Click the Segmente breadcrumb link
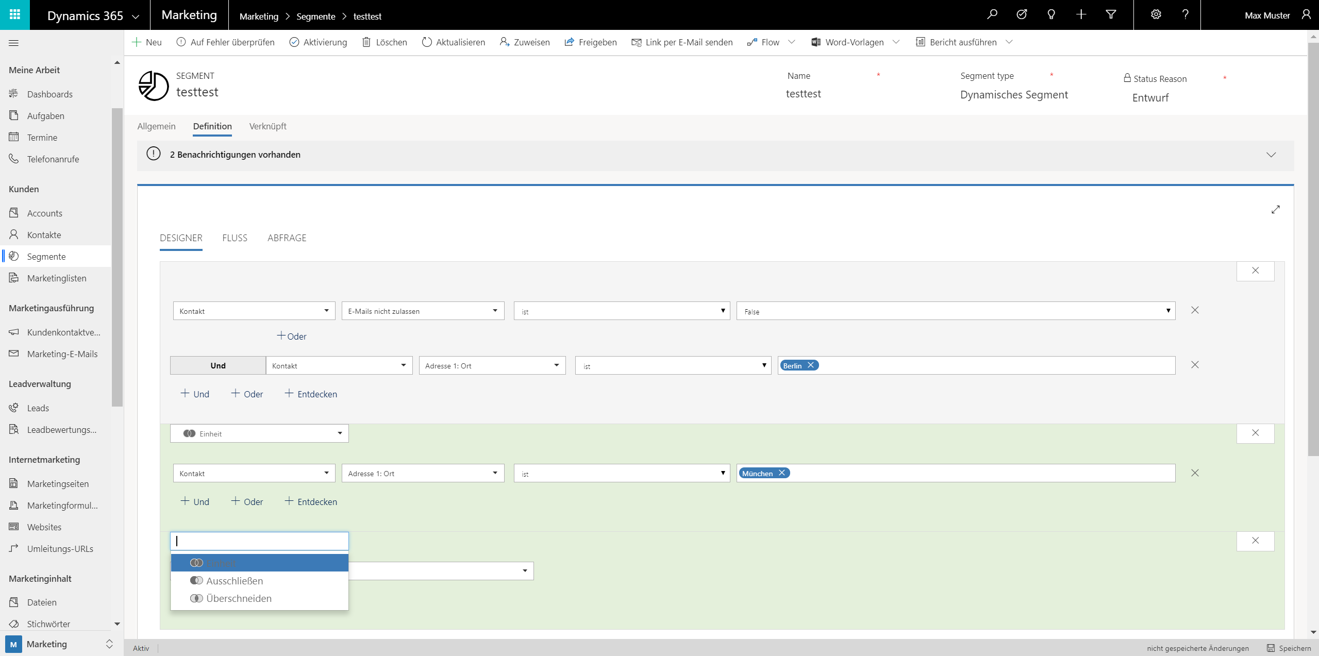1319x656 pixels. pyautogui.click(x=315, y=16)
